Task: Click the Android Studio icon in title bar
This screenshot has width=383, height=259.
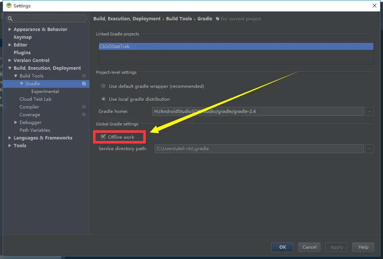Action: pyautogui.click(x=9, y=6)
